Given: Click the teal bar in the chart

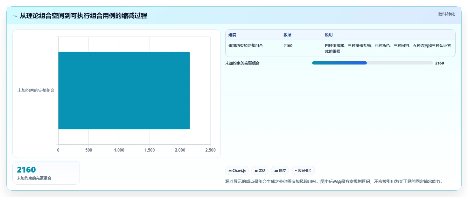Looking at the screenshot, I should coord(124,91).
